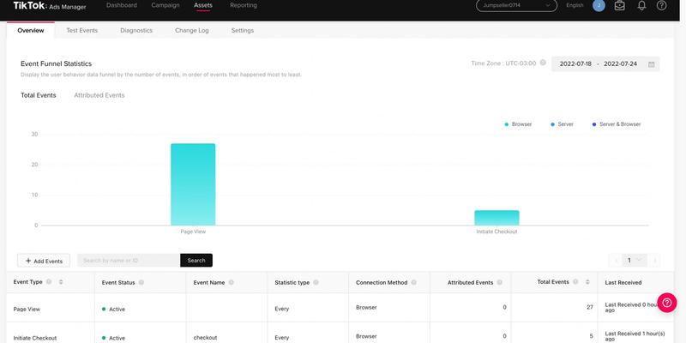Sort by Event Type arrows
Viewport: 686px width, 343px height.
click(x=61, y=282)
